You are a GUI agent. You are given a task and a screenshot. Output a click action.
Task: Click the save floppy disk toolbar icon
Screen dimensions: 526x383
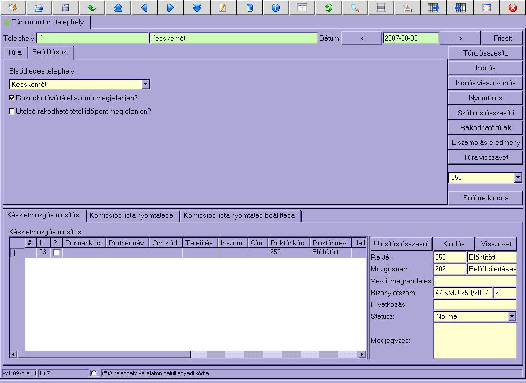coord(65,8)
